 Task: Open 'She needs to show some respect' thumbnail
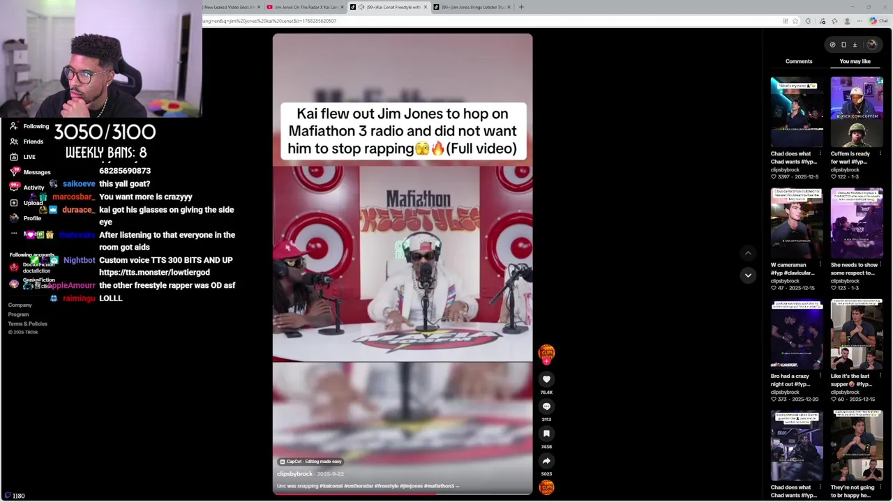pos(857,223)
